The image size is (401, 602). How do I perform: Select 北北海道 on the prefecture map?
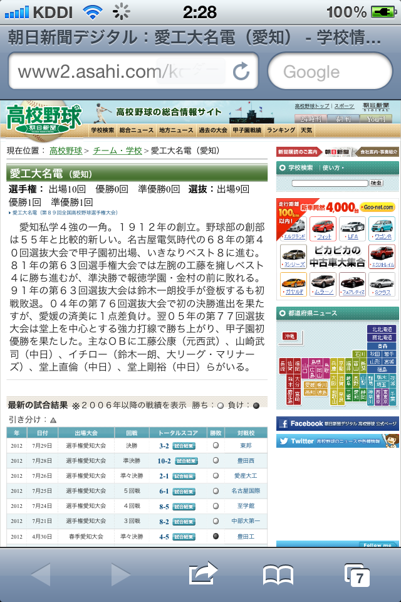[x=382, y=329]
